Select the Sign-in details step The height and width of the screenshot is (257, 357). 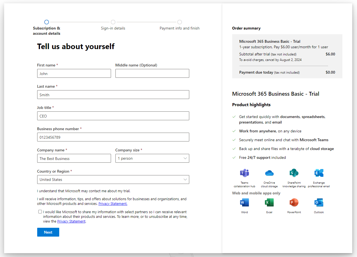click(113, 22)
